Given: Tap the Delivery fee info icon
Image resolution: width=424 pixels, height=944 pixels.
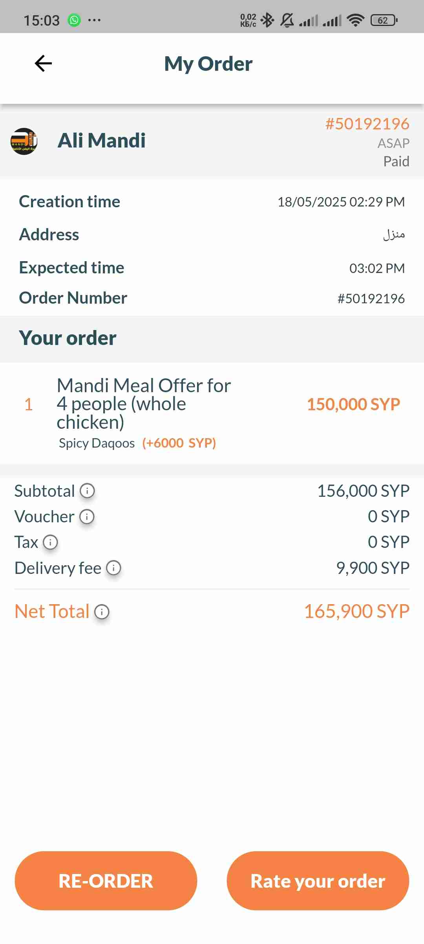Looking at the screenshot, I should (113, 568).
